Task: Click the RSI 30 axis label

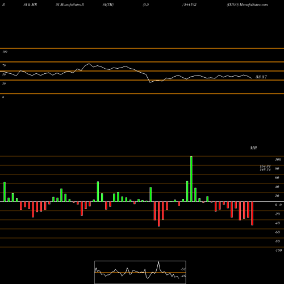Action: pos(4,83)
